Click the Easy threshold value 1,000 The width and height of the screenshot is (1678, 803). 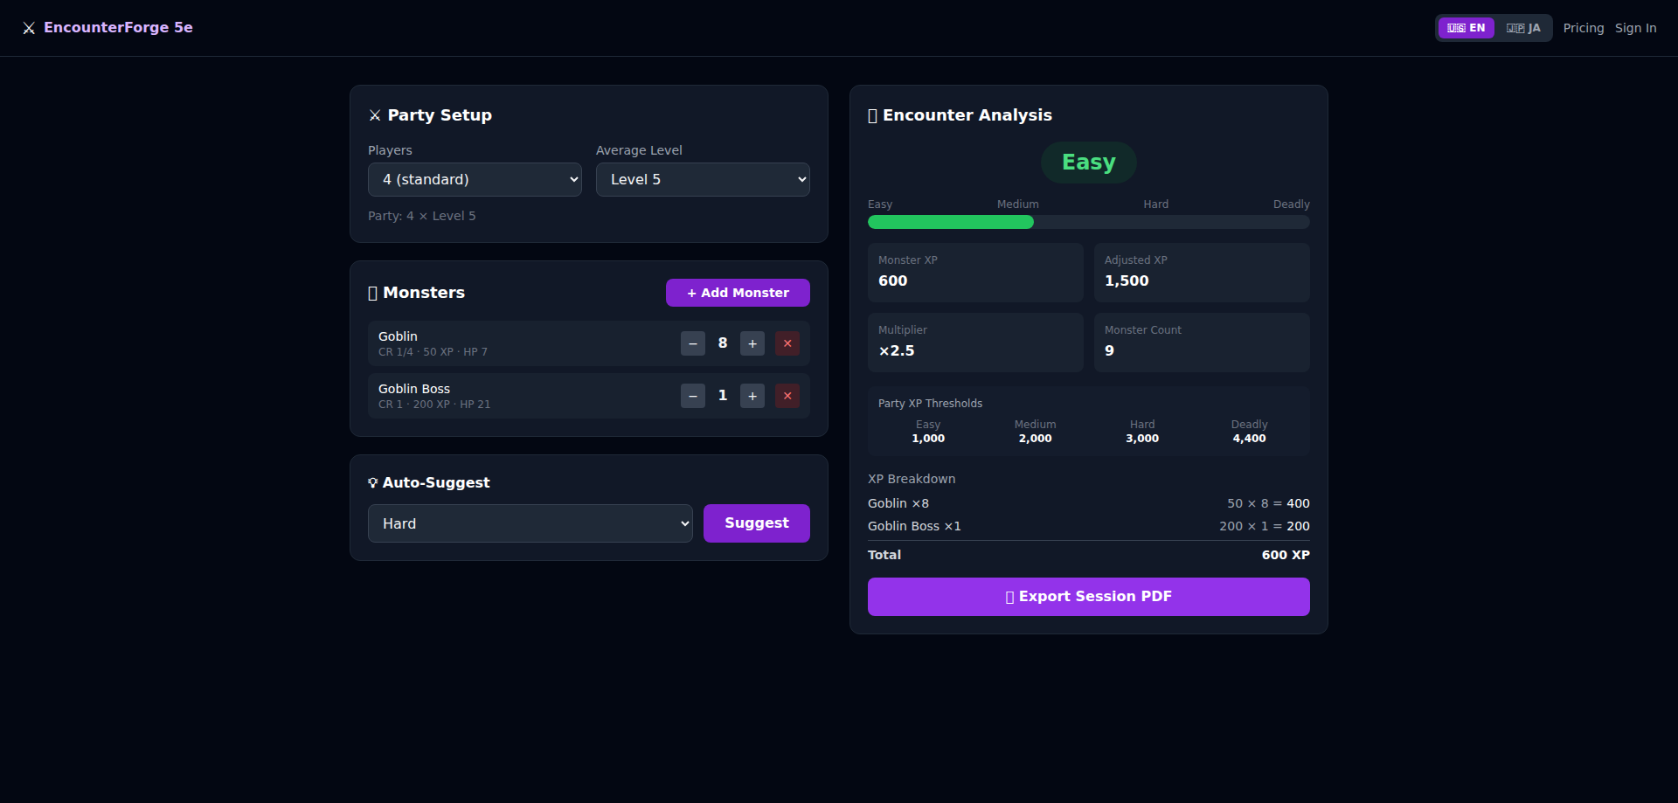(928, 439)
